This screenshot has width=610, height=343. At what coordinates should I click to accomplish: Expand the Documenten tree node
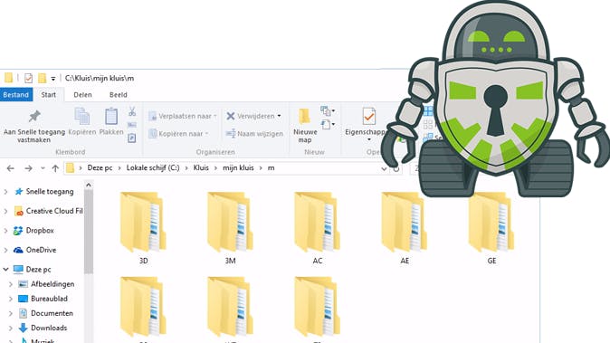point(11,313)
